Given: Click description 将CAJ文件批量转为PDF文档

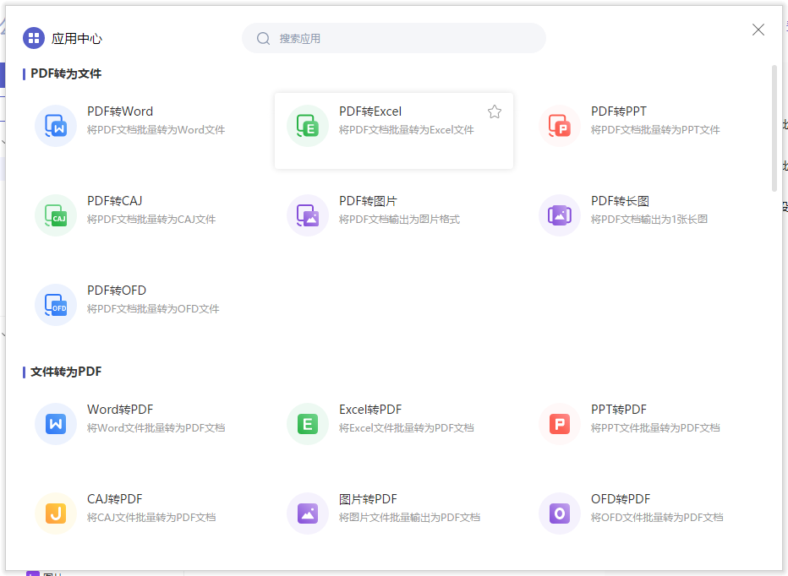Looking at the screenshot, I should tap(151, 518).
